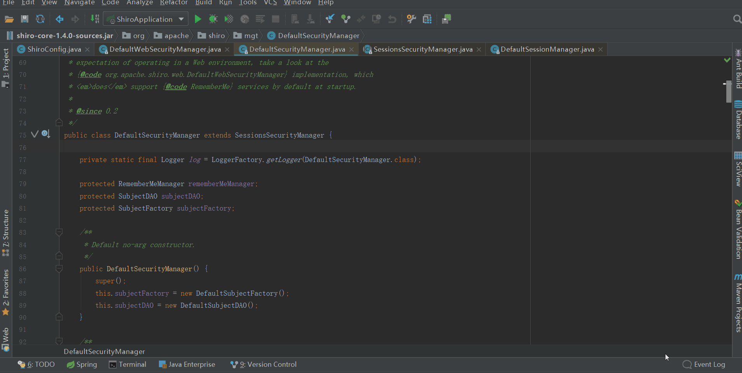742x373 pixels.
Task: Toggle the Bean Validation side panel
Action: 738,229
